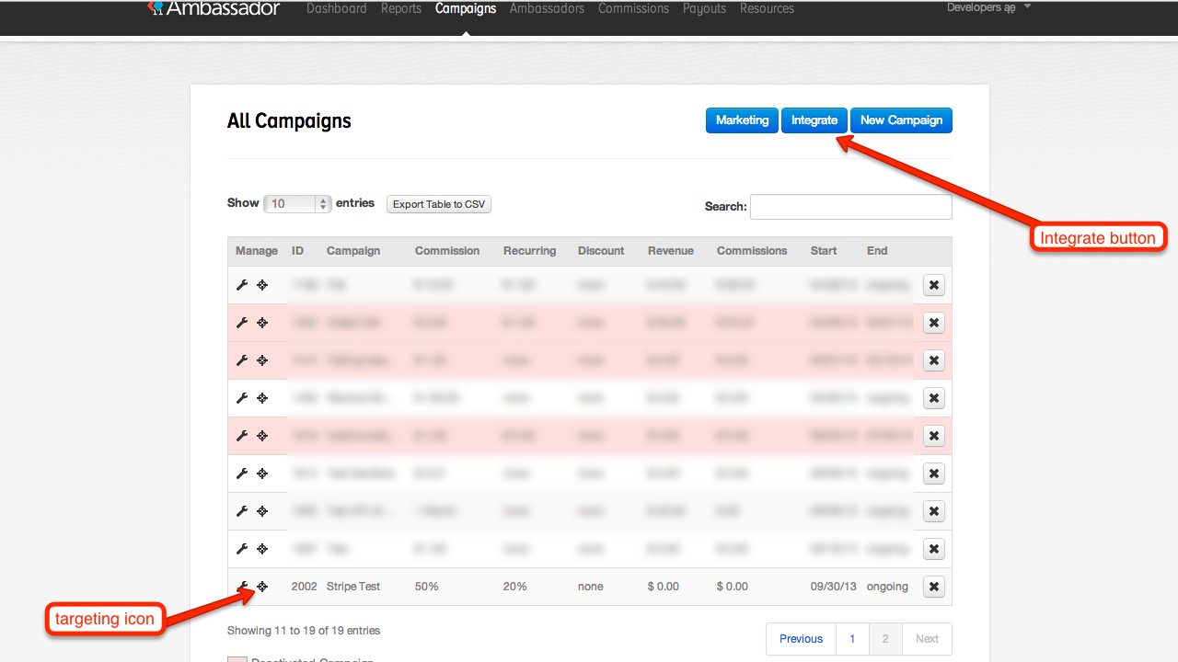Click targeting icon for Stripe Test campaign
Screen dimensions: 1178x662
(x=262, y=586)
